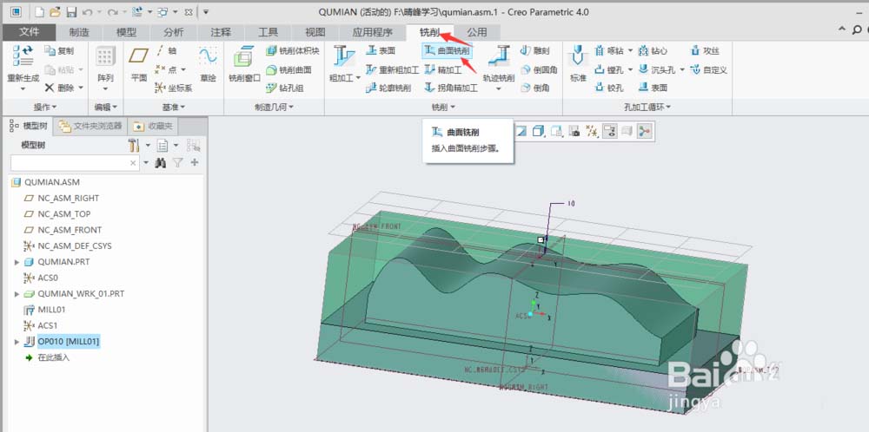Expand the 铣削 group overflow menu
869x432 pixels.
443,107
